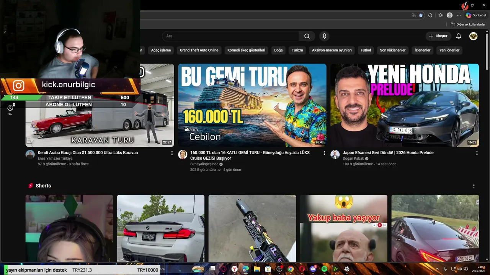
Task: Open the split-screen/apps icon in address bar
Action: pos(413,15)
